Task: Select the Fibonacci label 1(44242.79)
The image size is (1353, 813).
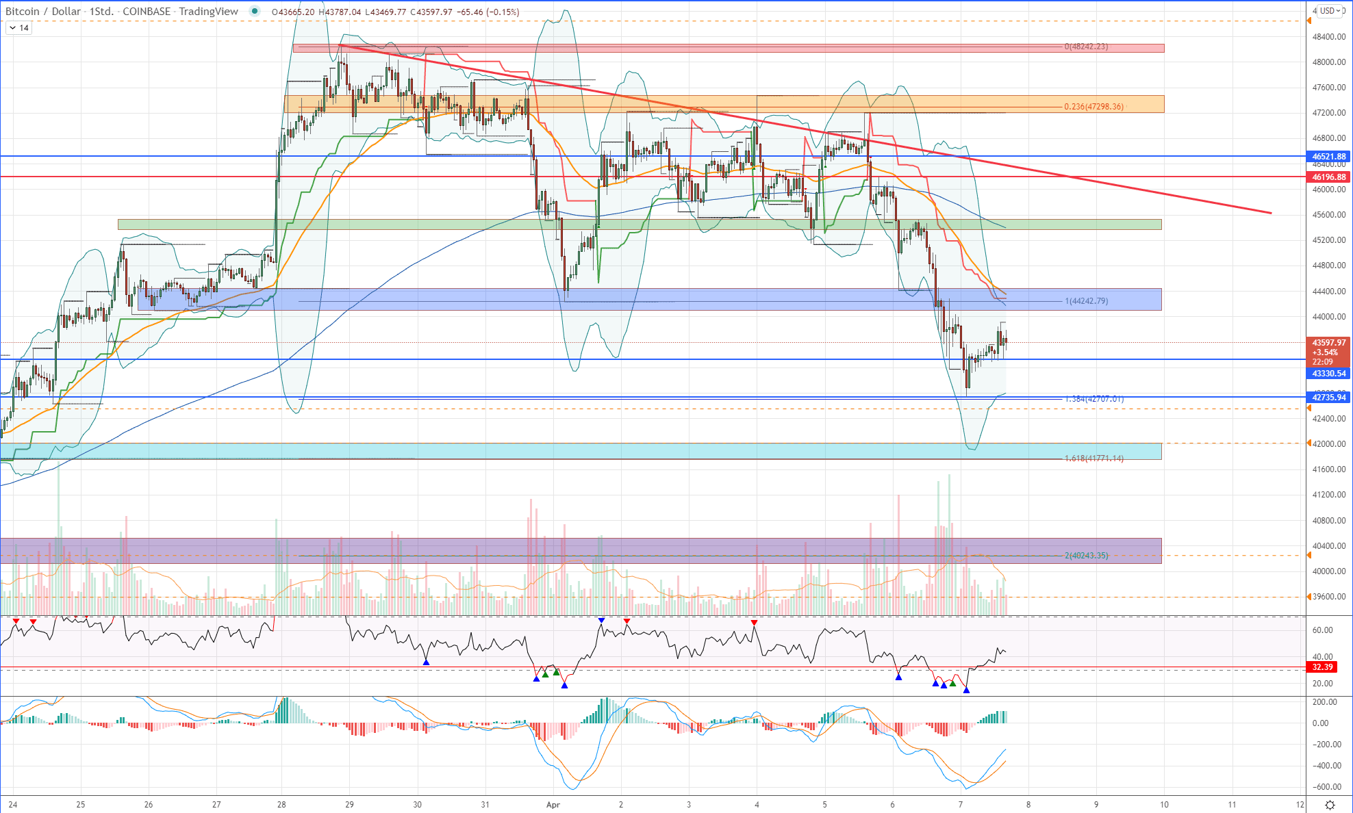Action: 1086,301
